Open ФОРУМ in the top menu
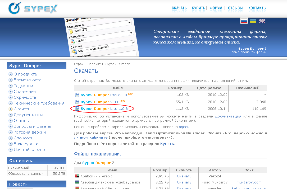This screenshot has height=189, width=287. [x=216, y=8]
